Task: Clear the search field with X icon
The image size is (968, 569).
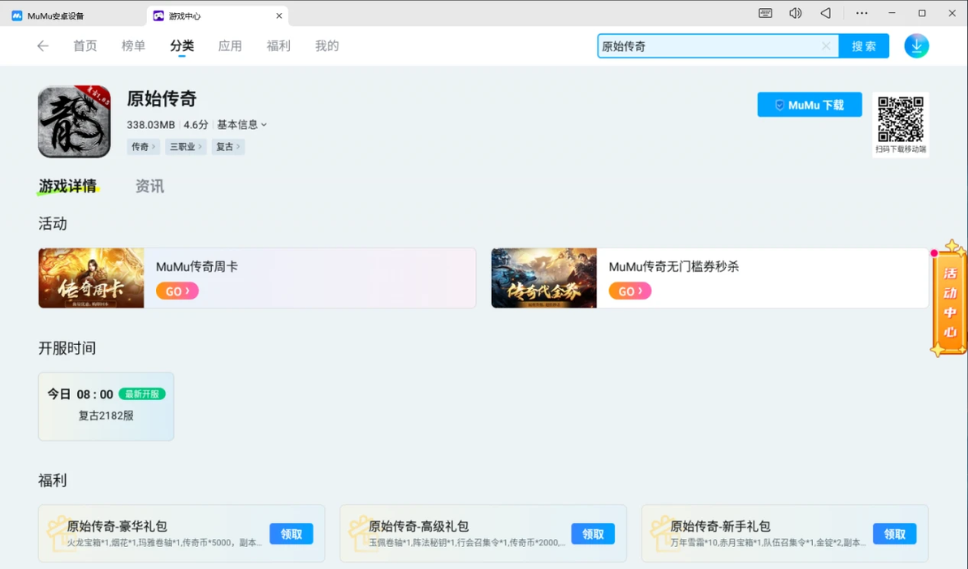Action: coord(825,45)
